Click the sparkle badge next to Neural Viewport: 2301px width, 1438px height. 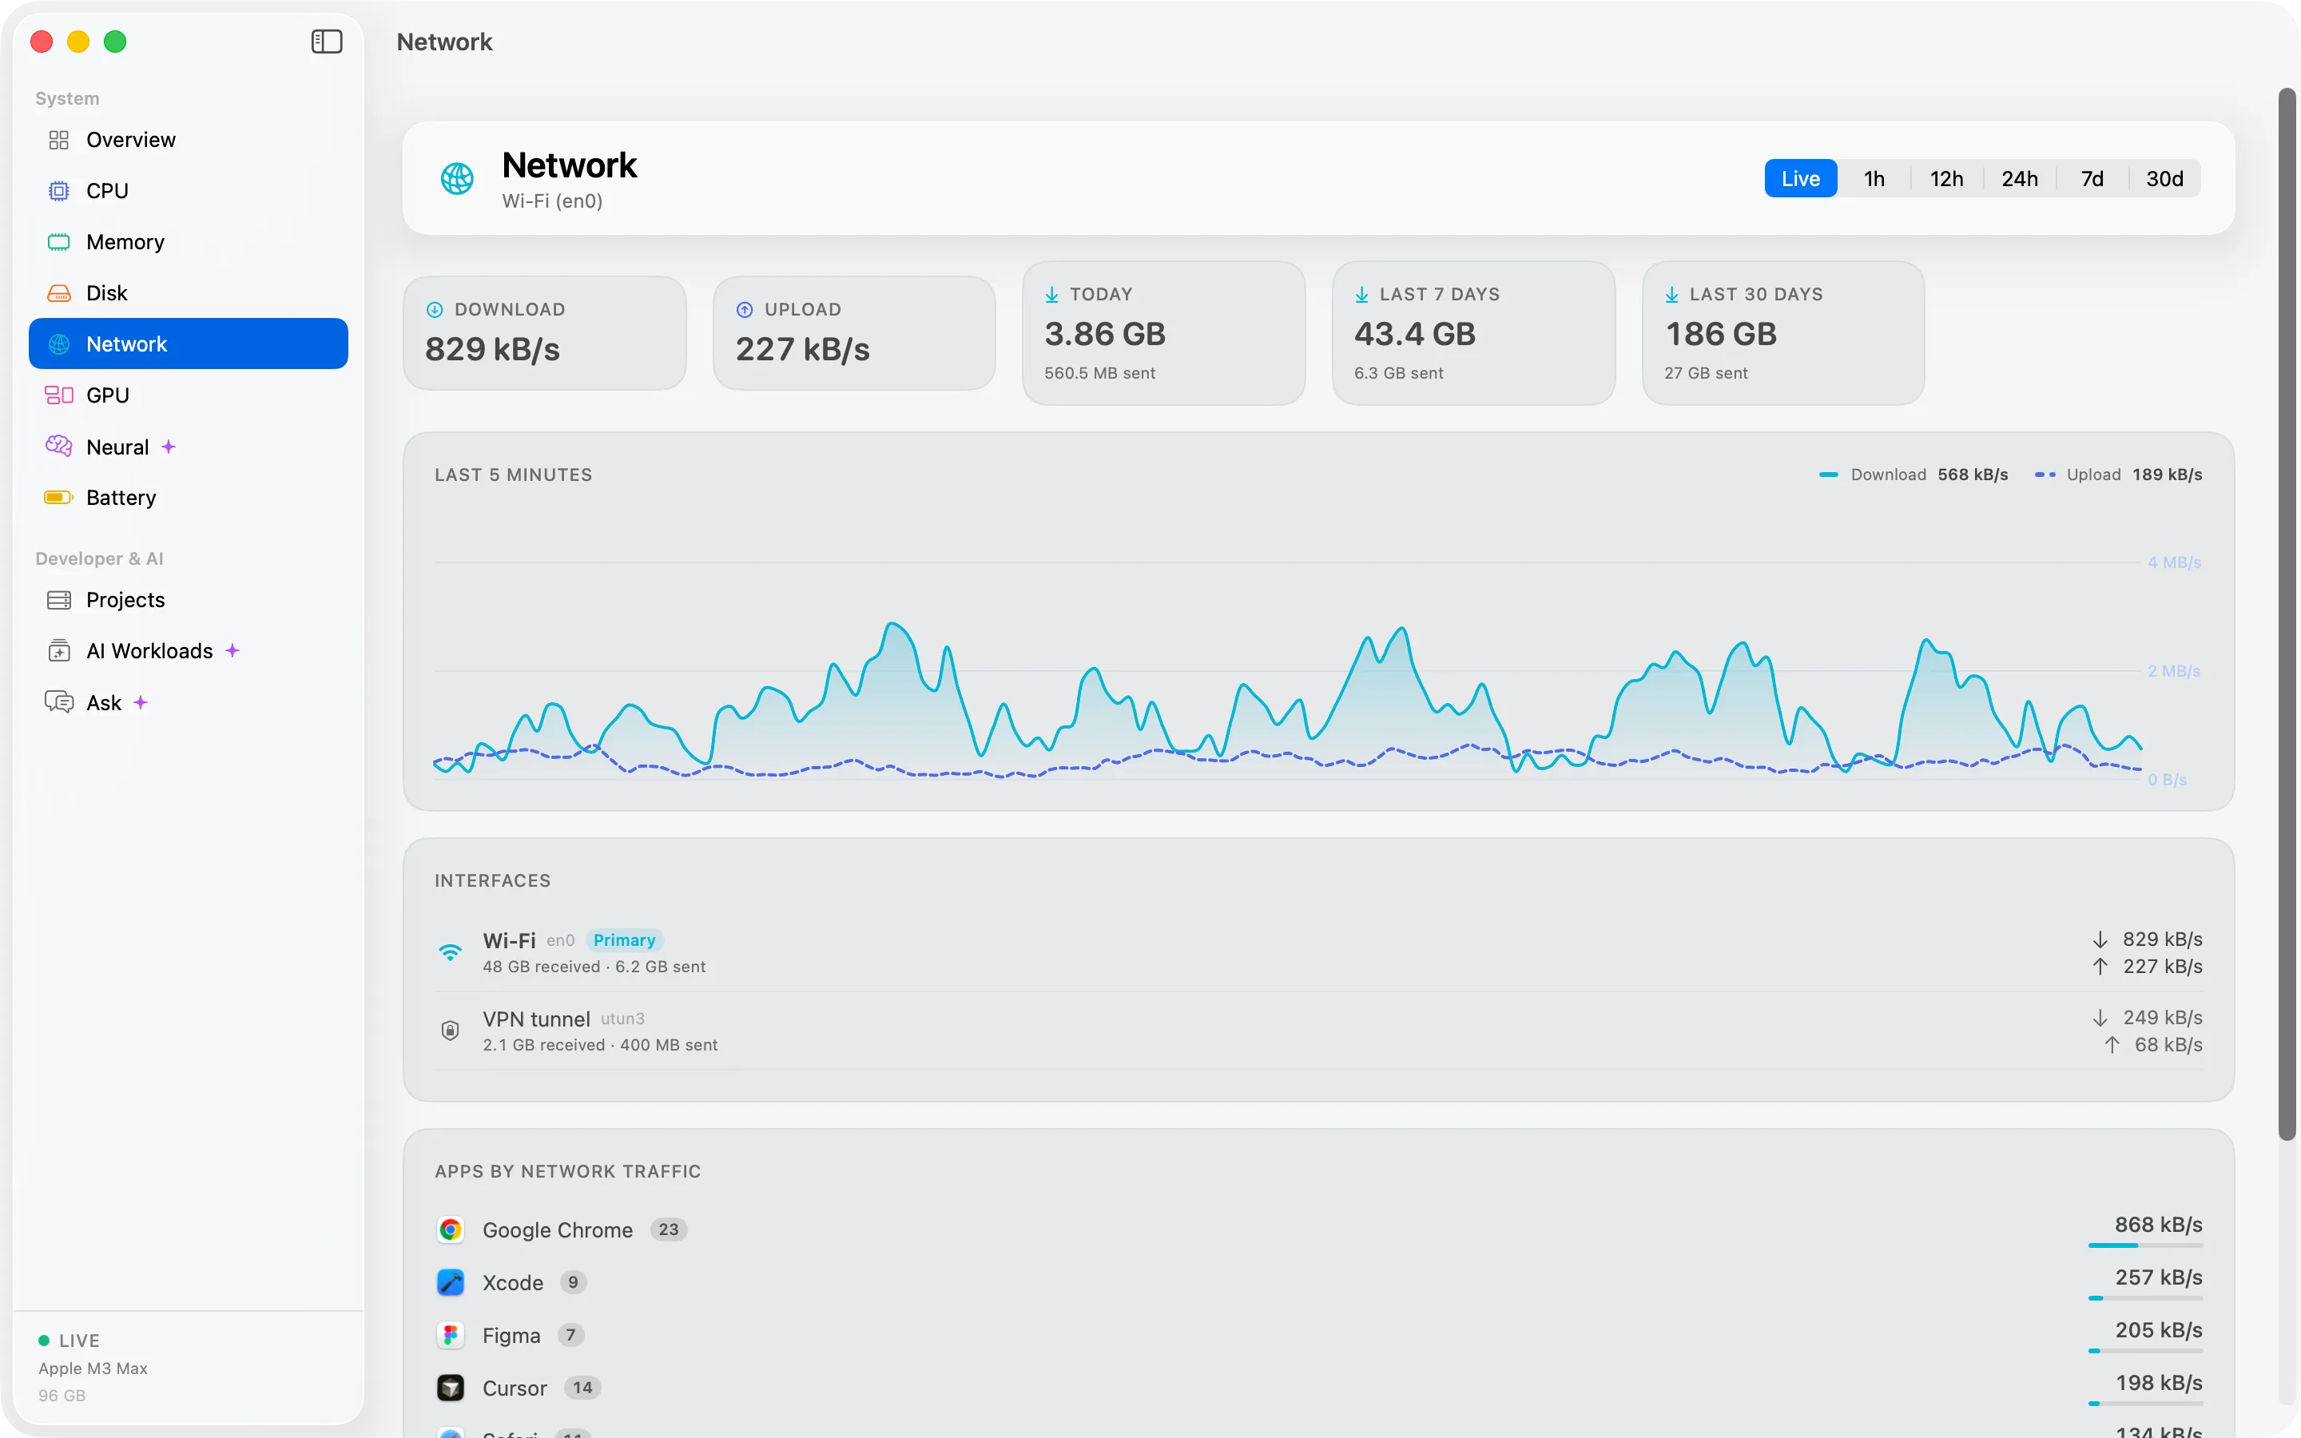(169, 446)
